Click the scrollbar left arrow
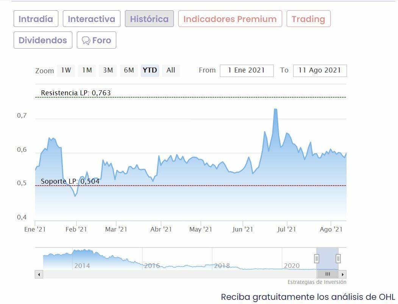 click(39, 274)
